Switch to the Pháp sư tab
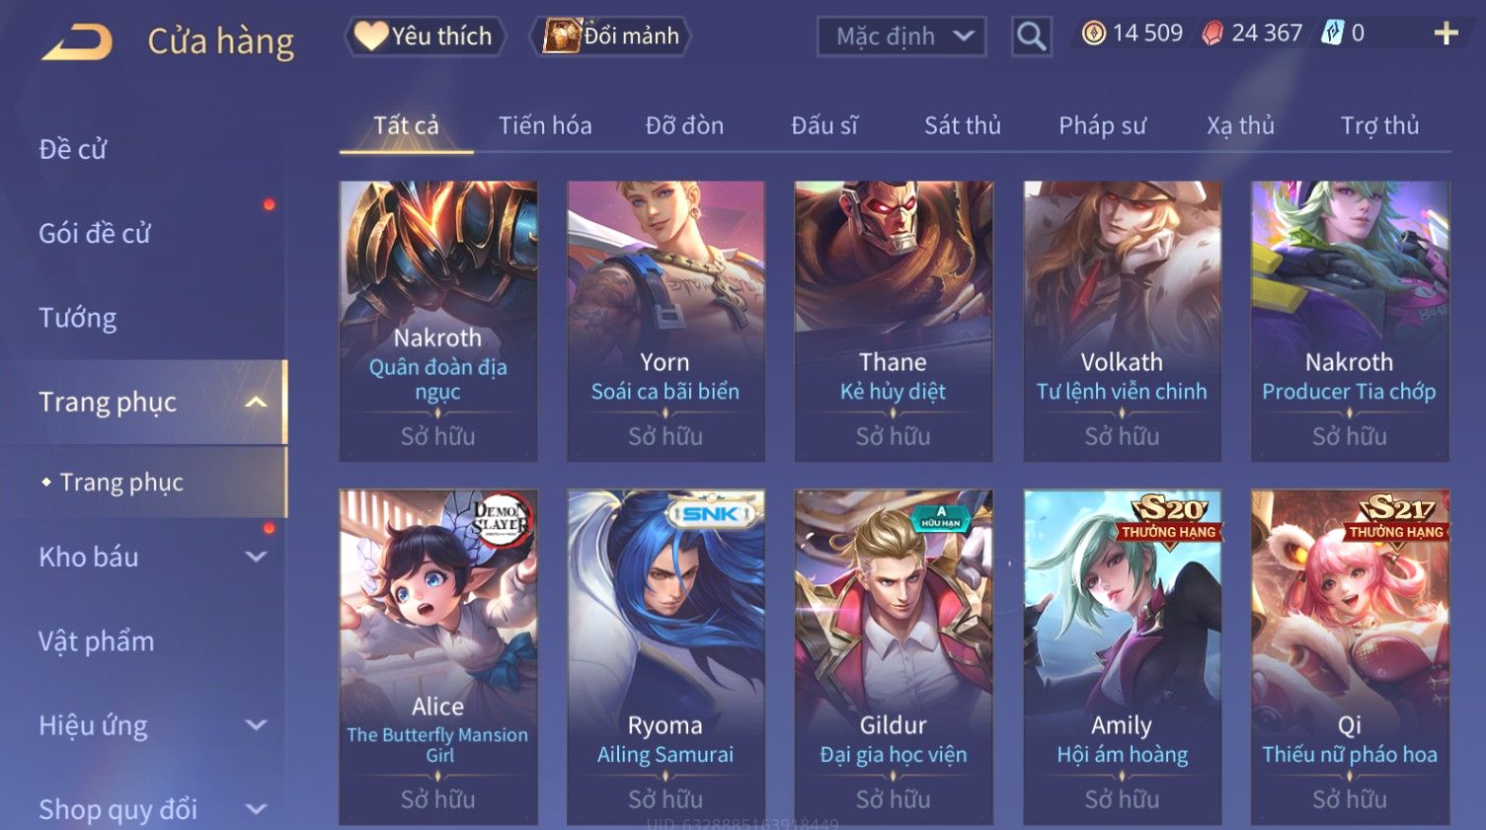The width and height of the screenshot is (1486, 830). 1102,125
